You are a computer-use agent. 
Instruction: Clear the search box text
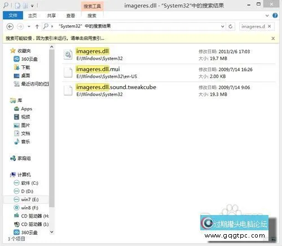(270, 26)
